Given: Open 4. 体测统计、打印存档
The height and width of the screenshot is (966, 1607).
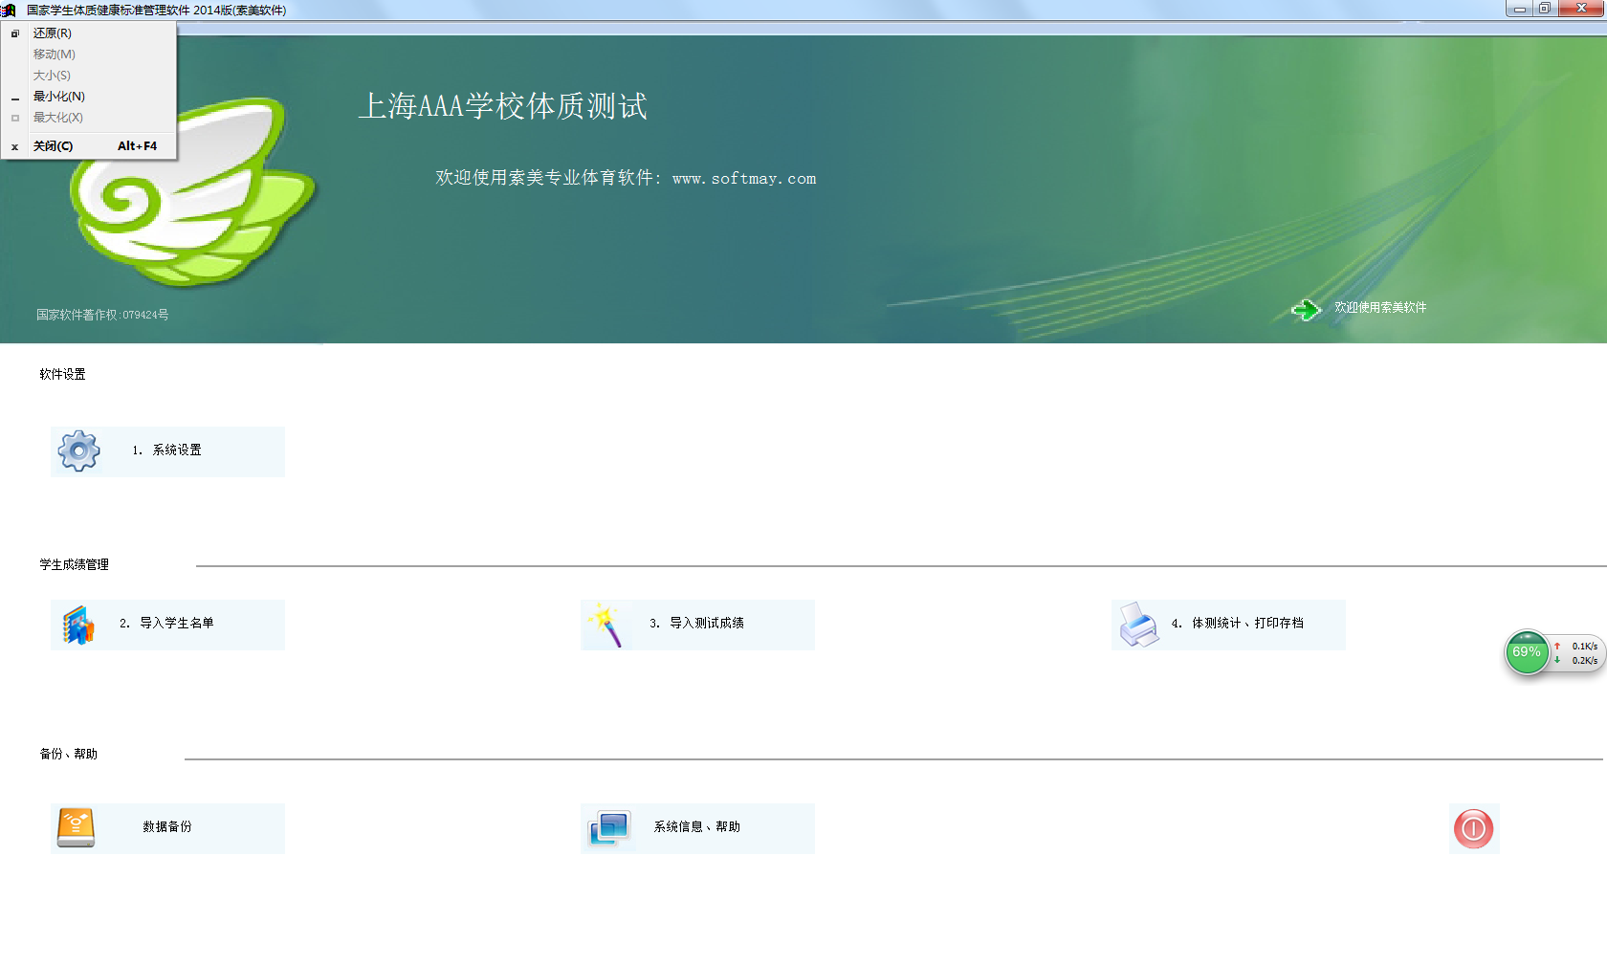Looking at the screenshot, I should pyautogui.click(x=1238, y=624).
